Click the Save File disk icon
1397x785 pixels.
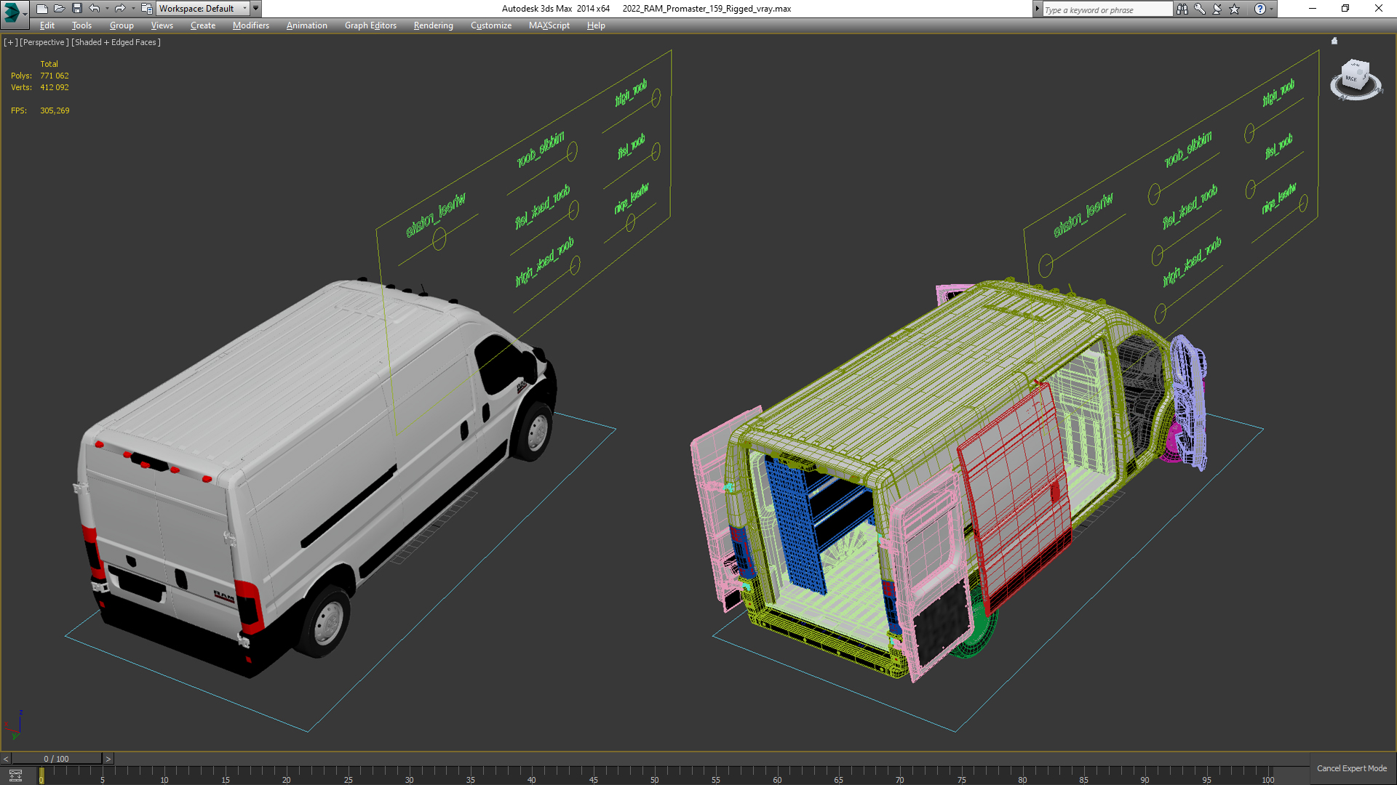click(76, 9)
